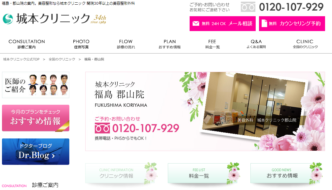Click 城本クリニック公式TOP breadcrumb link

coord(21,59)
